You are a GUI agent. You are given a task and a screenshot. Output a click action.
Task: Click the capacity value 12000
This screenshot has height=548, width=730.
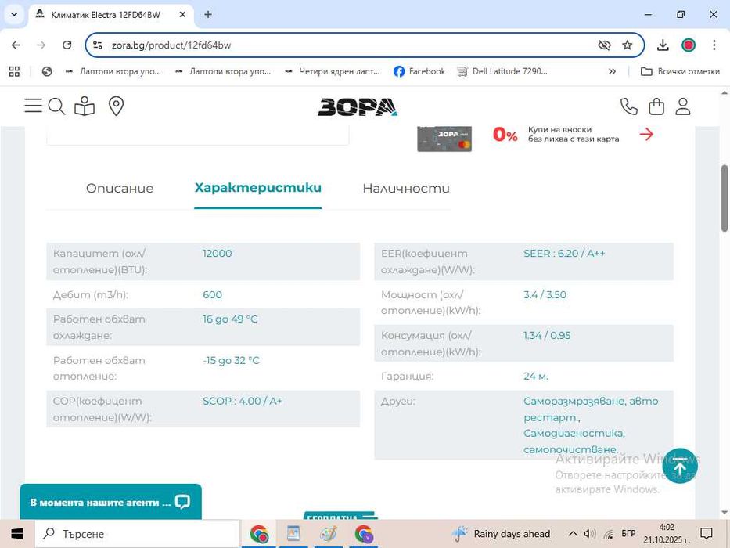coord(217,254)
